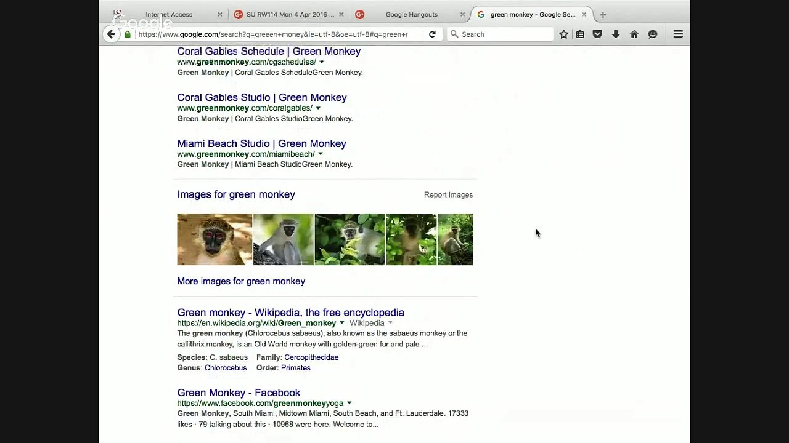Open the grey sitting monkey image thumbnail
The height and width of the screenshot is (443, 789).
[x=284, y=239]
